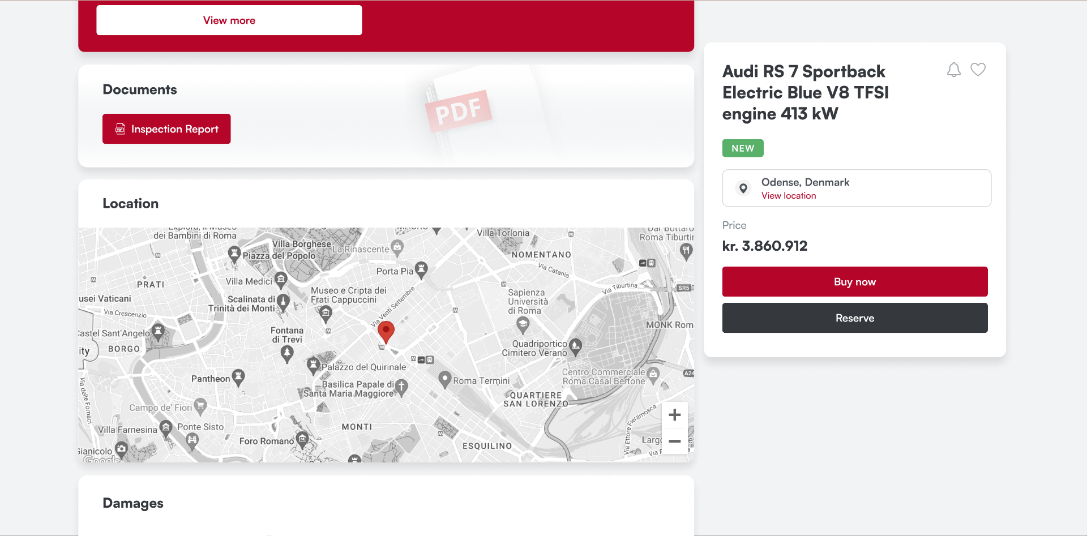1087x536 pixels.
Task: Add car to favorites with heart icon
Action: tap(978, 70)
